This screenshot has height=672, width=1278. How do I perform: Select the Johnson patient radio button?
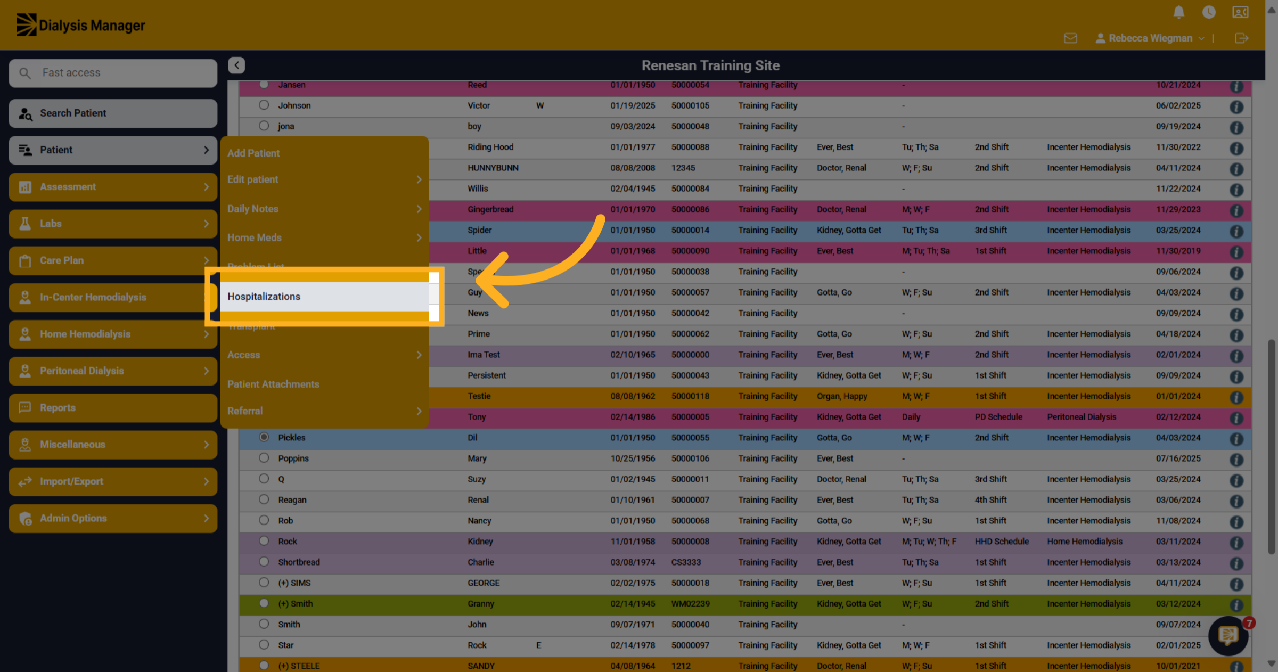pos(264,105)
